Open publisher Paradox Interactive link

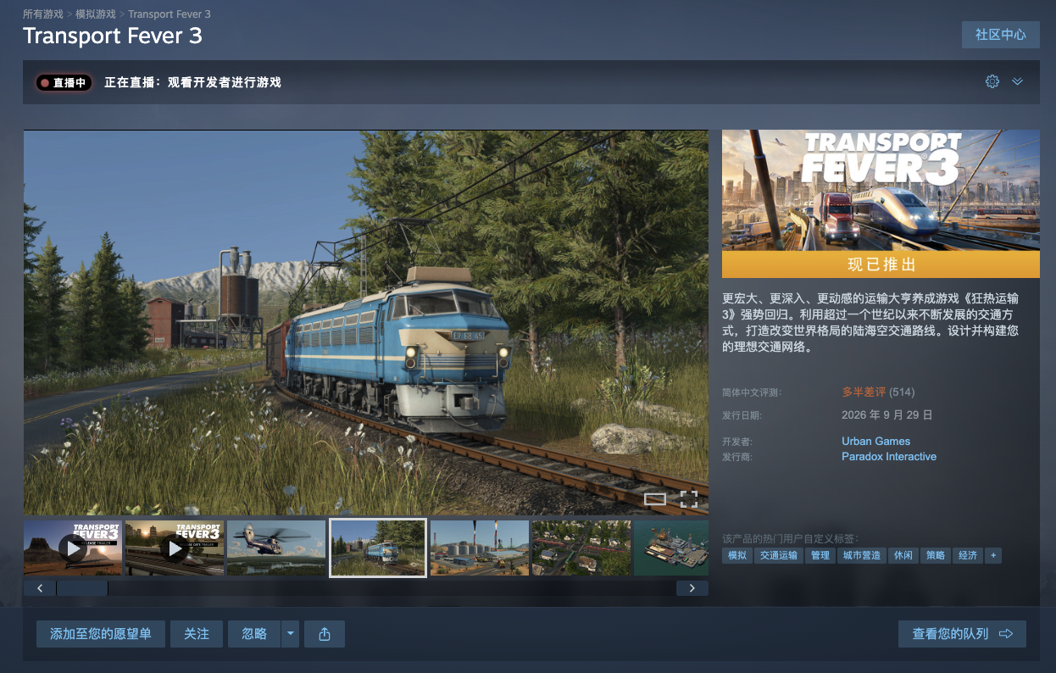889,456
